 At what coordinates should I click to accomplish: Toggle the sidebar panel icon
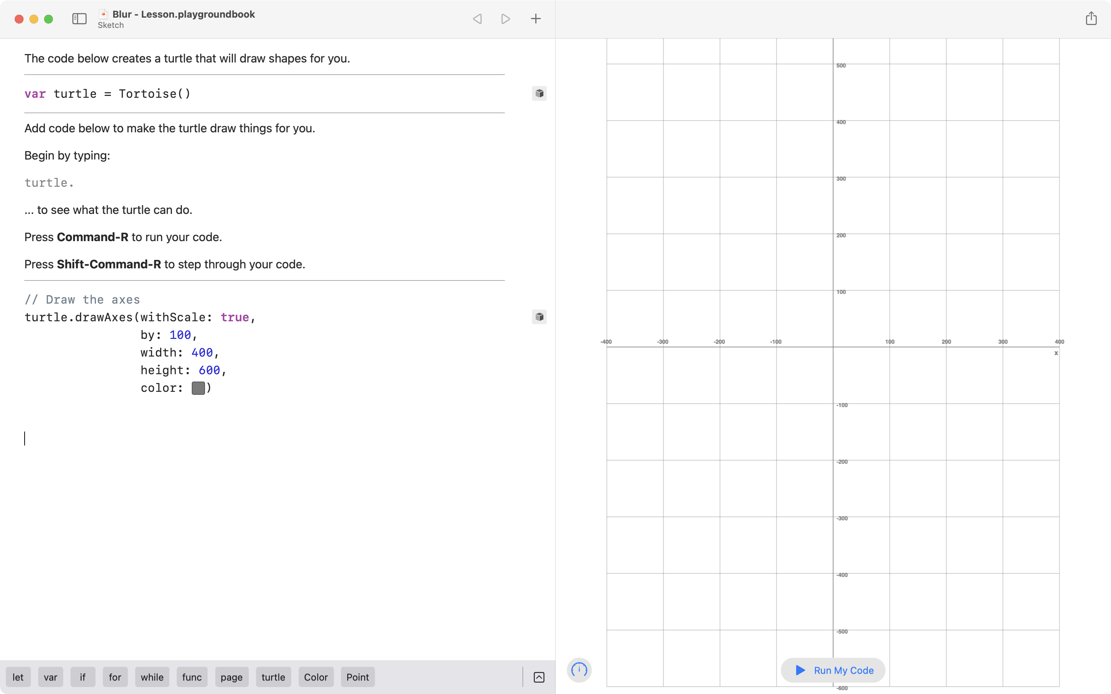[x=79, y=19]
